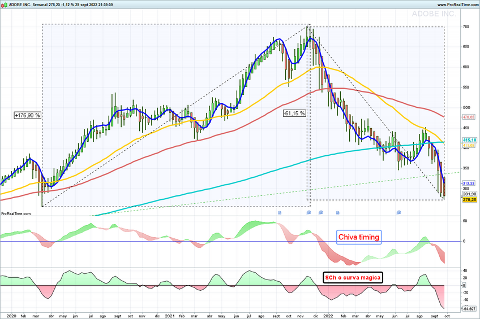Image resolution: width=480 pixels, height=319 pixels.
Task: Open the event marker icon under November 2021
Action: coord(309,212)
